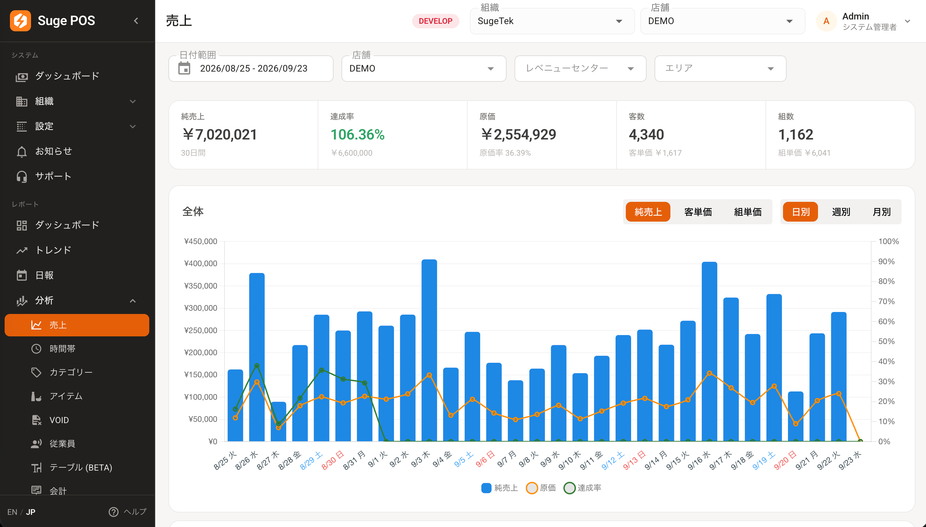The width and height of the screenshot is (926, 527).
Task: Click the 設定 settings icon
Action: pos(22,126)
